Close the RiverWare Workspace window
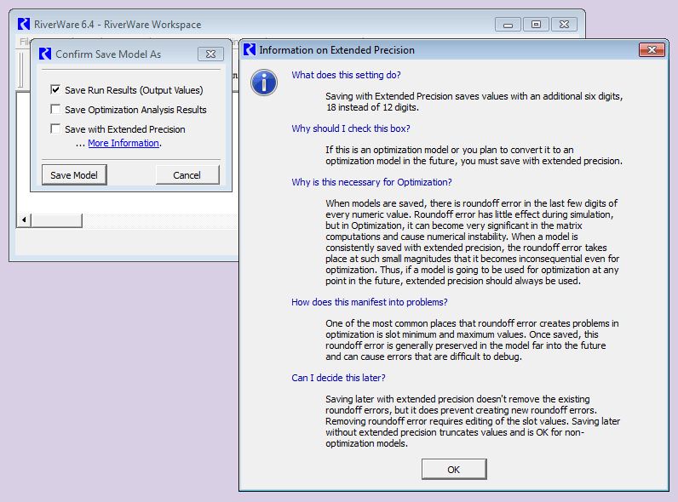This screenshot has width=678, height=502. [x=564, y=25]
